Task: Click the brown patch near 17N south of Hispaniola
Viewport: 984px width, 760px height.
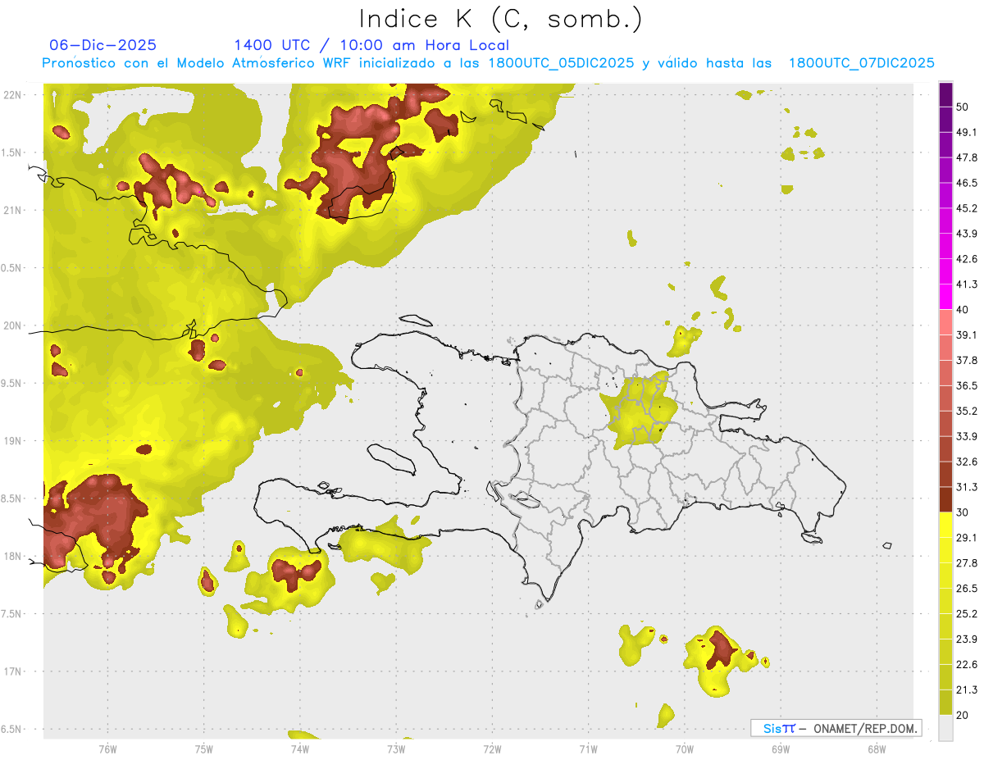Action: [721, 648]
